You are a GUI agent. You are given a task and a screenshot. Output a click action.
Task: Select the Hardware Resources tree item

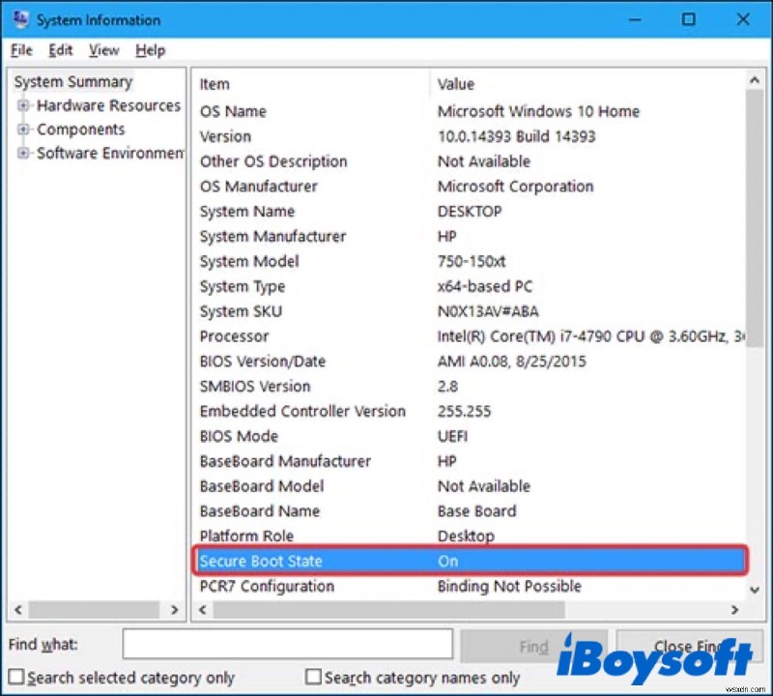point(108,105)
